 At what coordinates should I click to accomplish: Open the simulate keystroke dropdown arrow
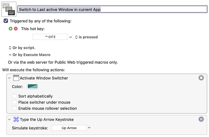click(89, 128)
